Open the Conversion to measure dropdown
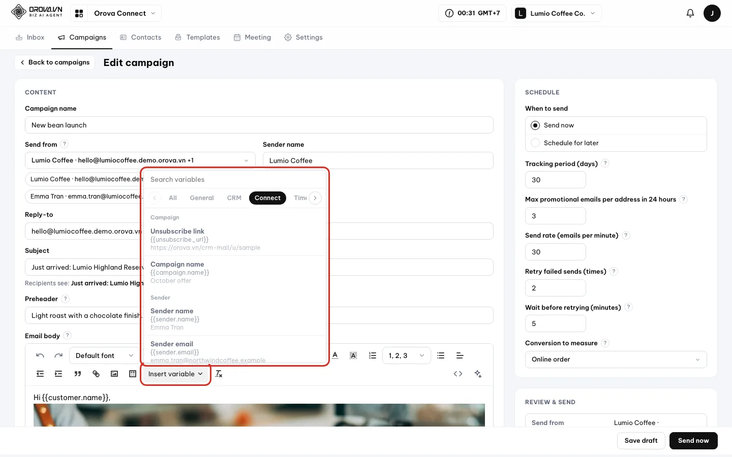The image size is (732, 457). [x=616, y=360]
